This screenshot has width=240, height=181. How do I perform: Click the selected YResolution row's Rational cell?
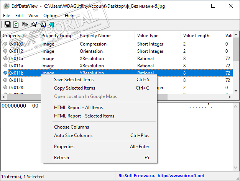[145, 72]
